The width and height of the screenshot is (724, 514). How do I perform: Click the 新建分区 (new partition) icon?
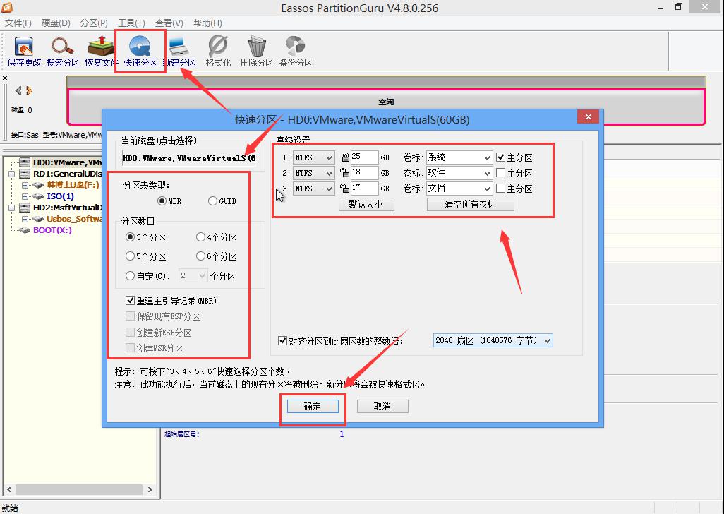tap(179, 50)
